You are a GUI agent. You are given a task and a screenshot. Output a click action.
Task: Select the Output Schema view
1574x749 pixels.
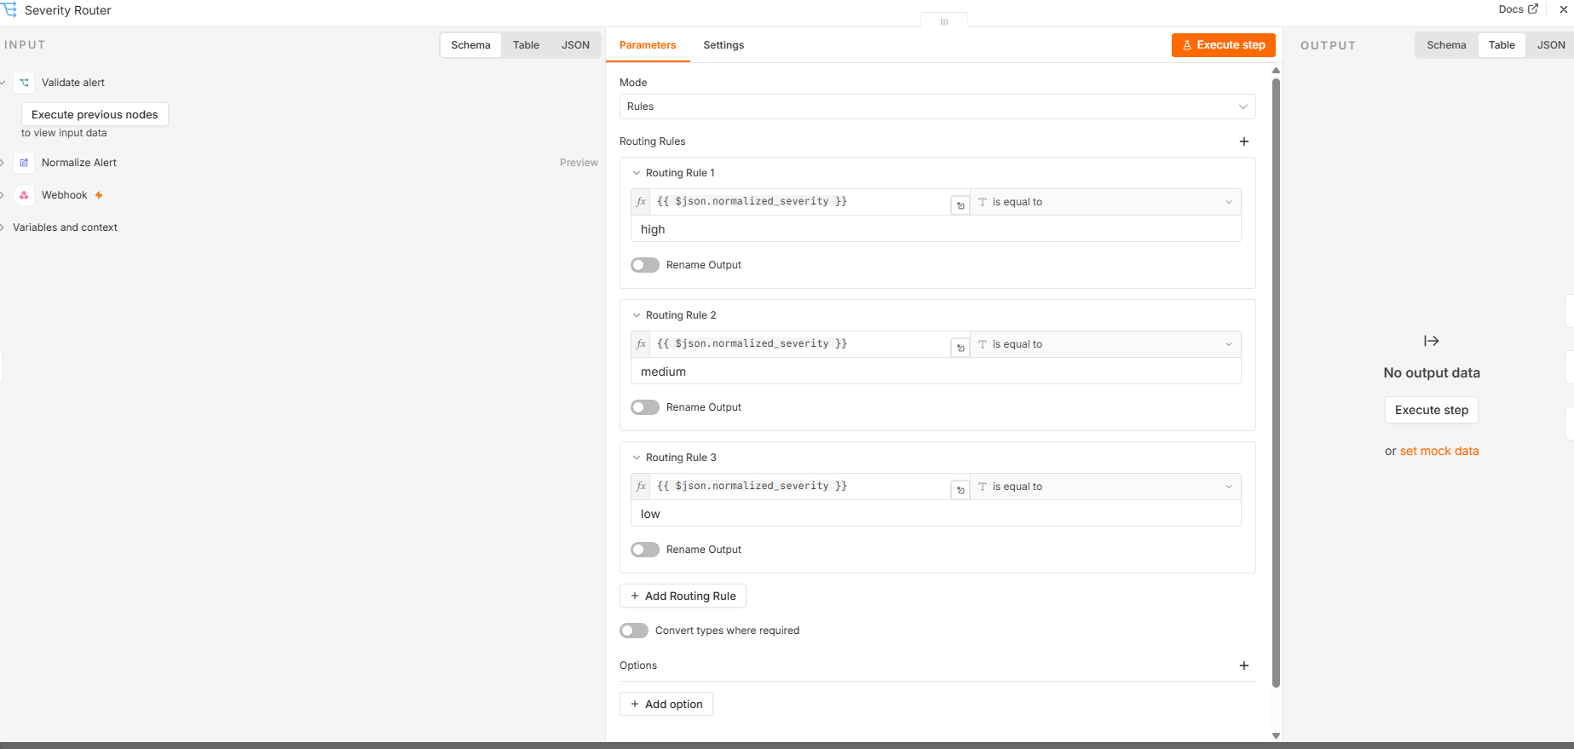point(1446,45)
